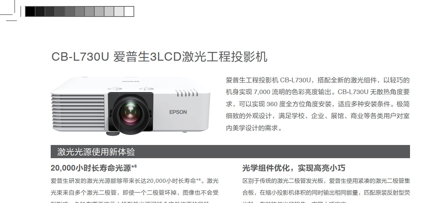Click the right lens shift dial on projector

[x=146, y=89]
